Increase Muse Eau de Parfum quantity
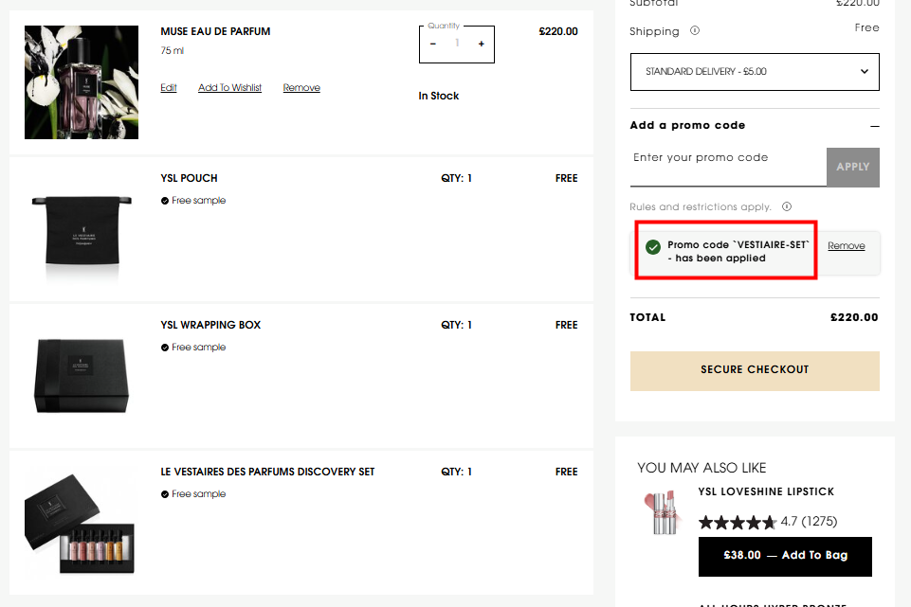This screenshot has width=911, height=607. tap(481, 44)
